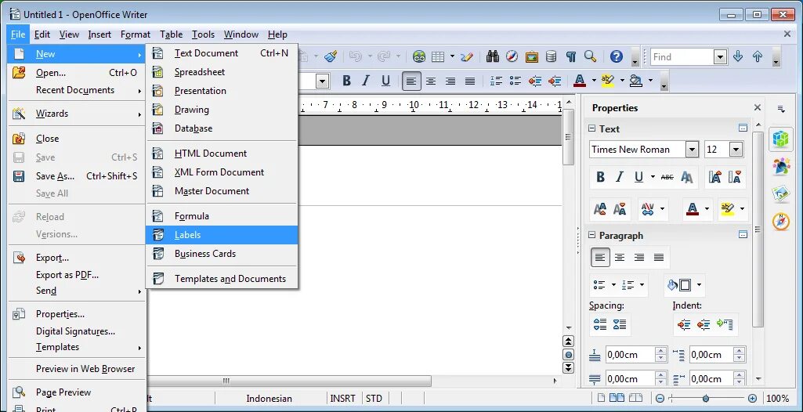Open the Times New Roman font dropdown

coord(693,150)
